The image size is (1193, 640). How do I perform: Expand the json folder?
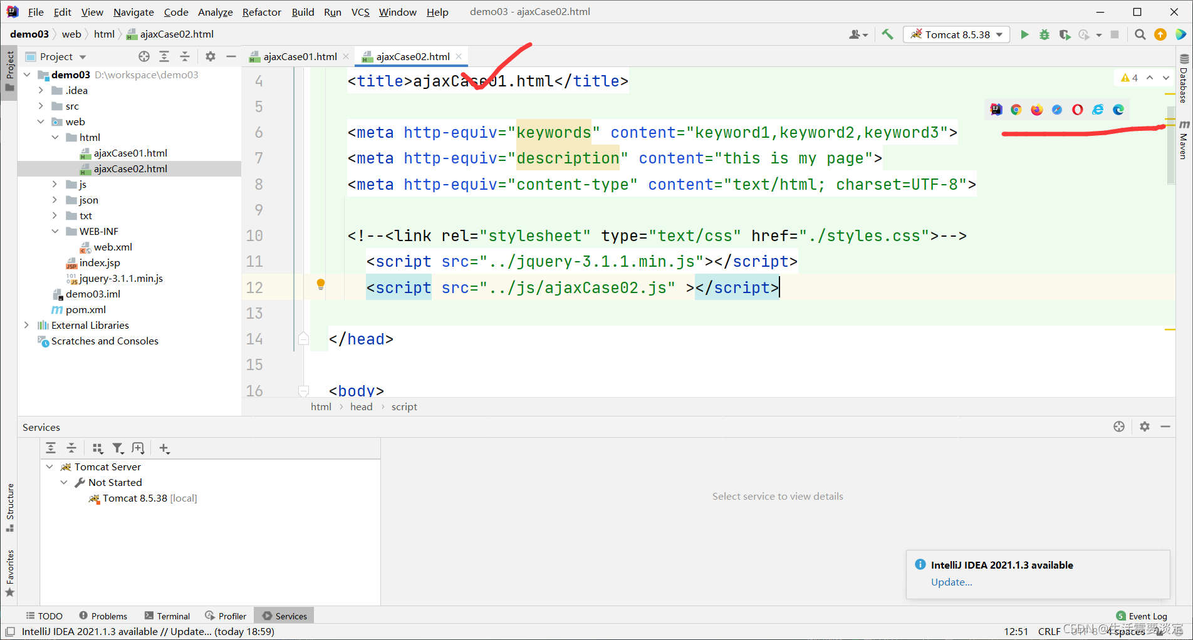point(55,200)
